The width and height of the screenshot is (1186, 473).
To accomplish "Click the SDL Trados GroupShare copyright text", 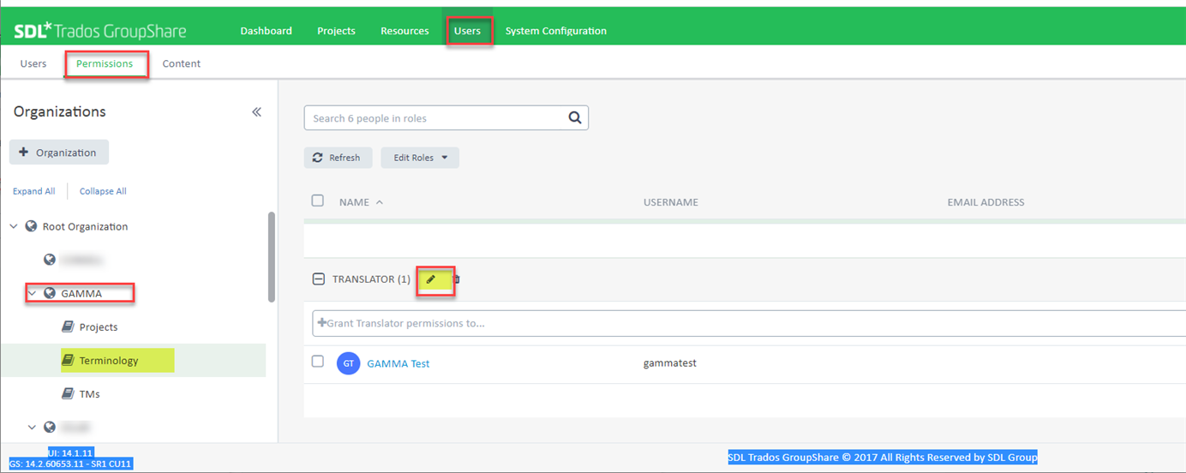I will (883, 458).
